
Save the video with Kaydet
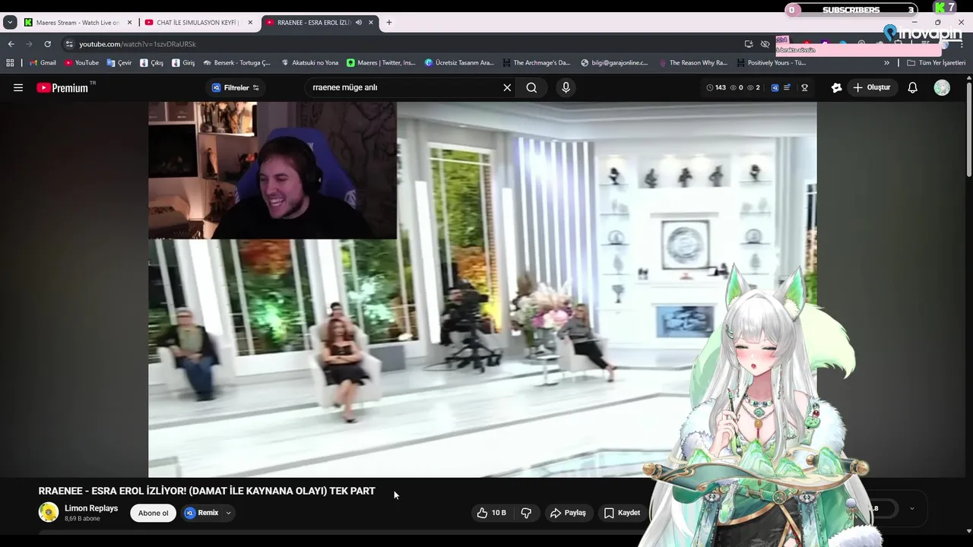click(622, 513)
